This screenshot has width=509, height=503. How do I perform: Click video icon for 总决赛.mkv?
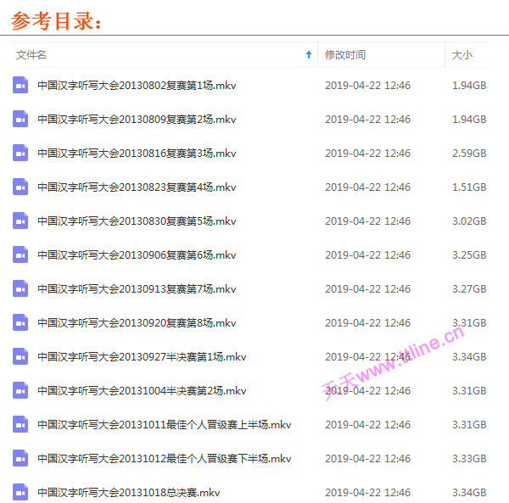pyautogui.click(x=20, y=492)
